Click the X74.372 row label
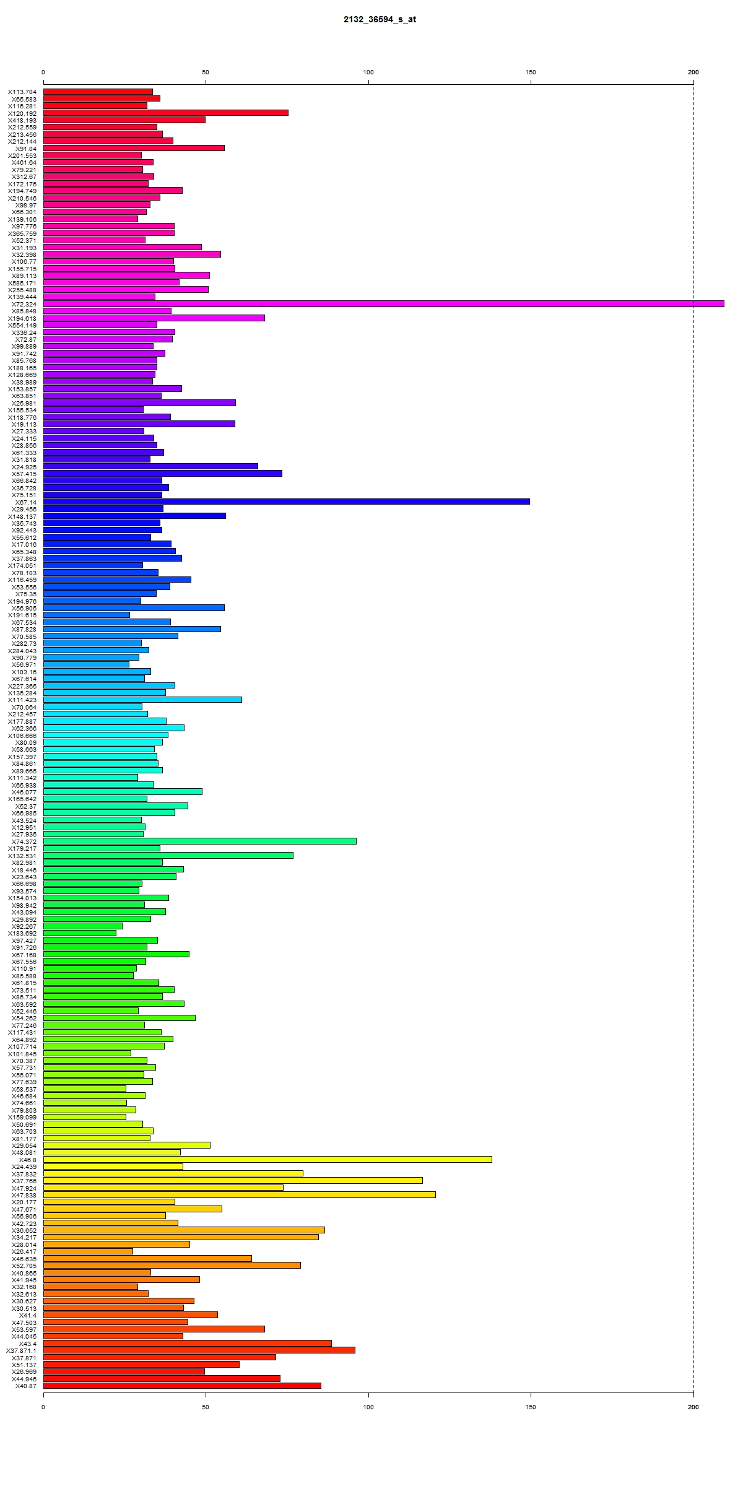The height and width of the screenshot is (1486, 743). pos(24,841)
